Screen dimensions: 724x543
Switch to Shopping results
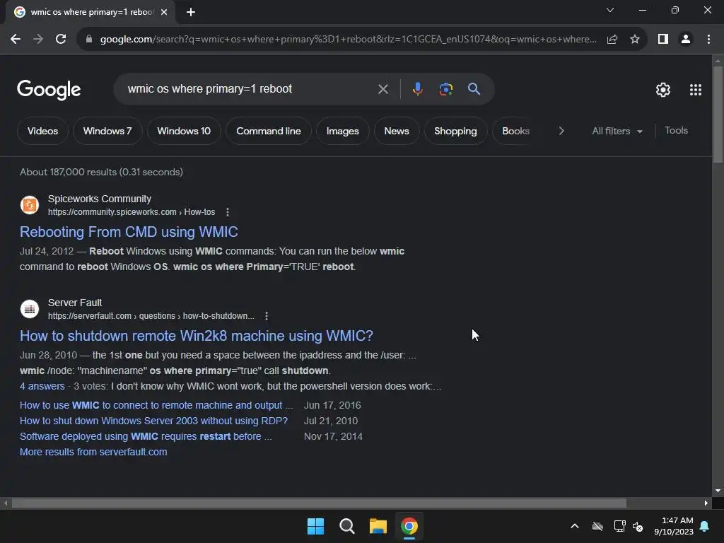(455, 131)
